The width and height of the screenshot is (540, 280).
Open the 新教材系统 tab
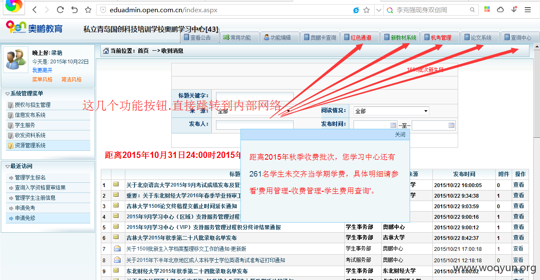tap(400, 38)
